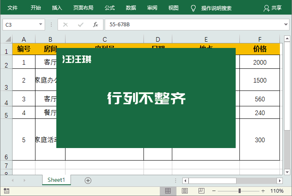Click the previous sheet navigation arrow
This screenshot has height=196, width=292.
[13, 181]
